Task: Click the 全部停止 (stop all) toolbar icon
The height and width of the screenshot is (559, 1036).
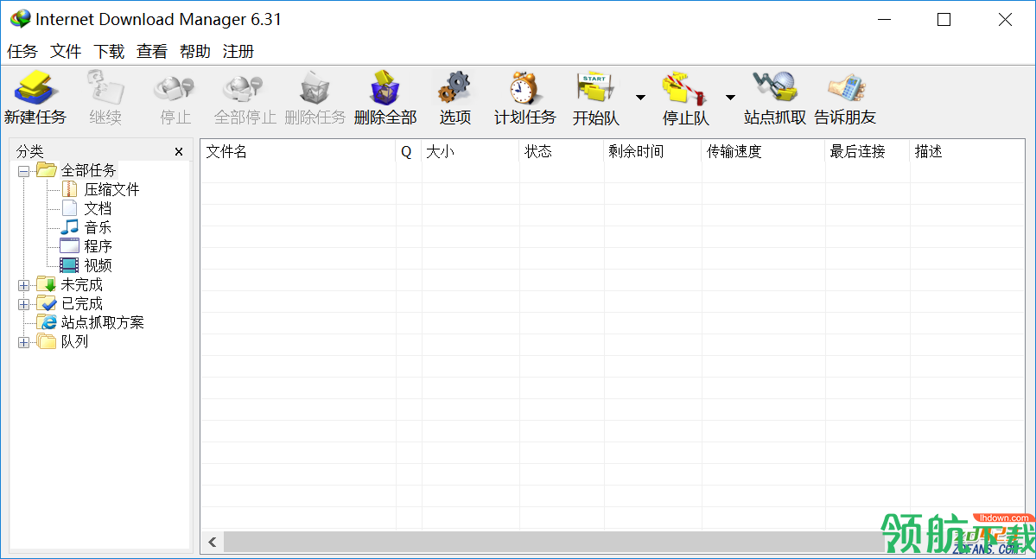Action: coord(245,88)
